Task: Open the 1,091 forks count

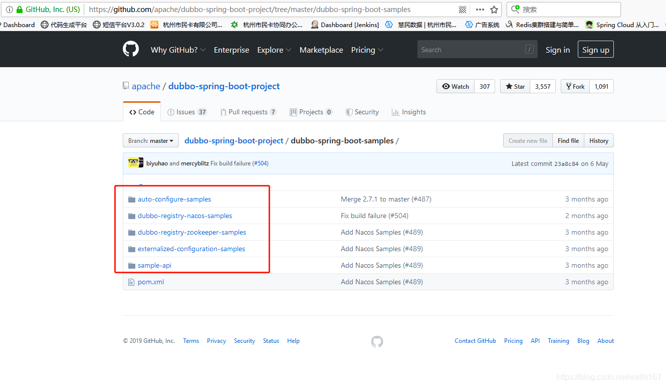Action: click(x=601, y=86)
